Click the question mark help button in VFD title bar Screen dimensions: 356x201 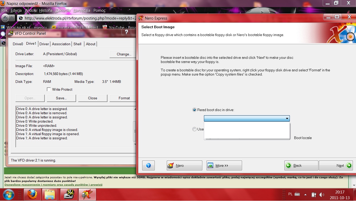click(x=127, y=32)
